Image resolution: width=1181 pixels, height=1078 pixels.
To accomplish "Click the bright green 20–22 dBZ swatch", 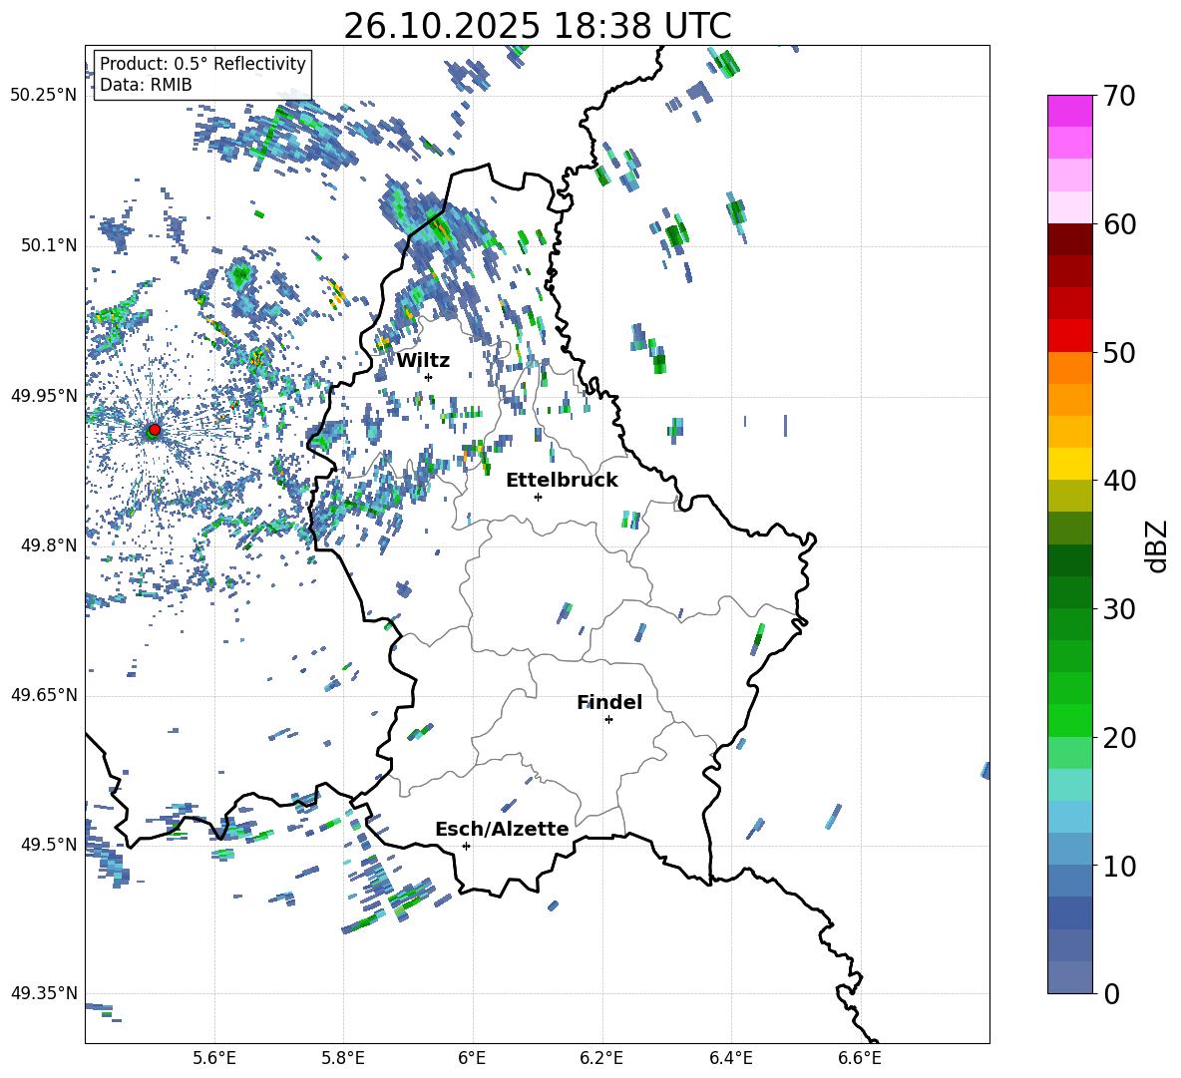I will coord(1070,720).
